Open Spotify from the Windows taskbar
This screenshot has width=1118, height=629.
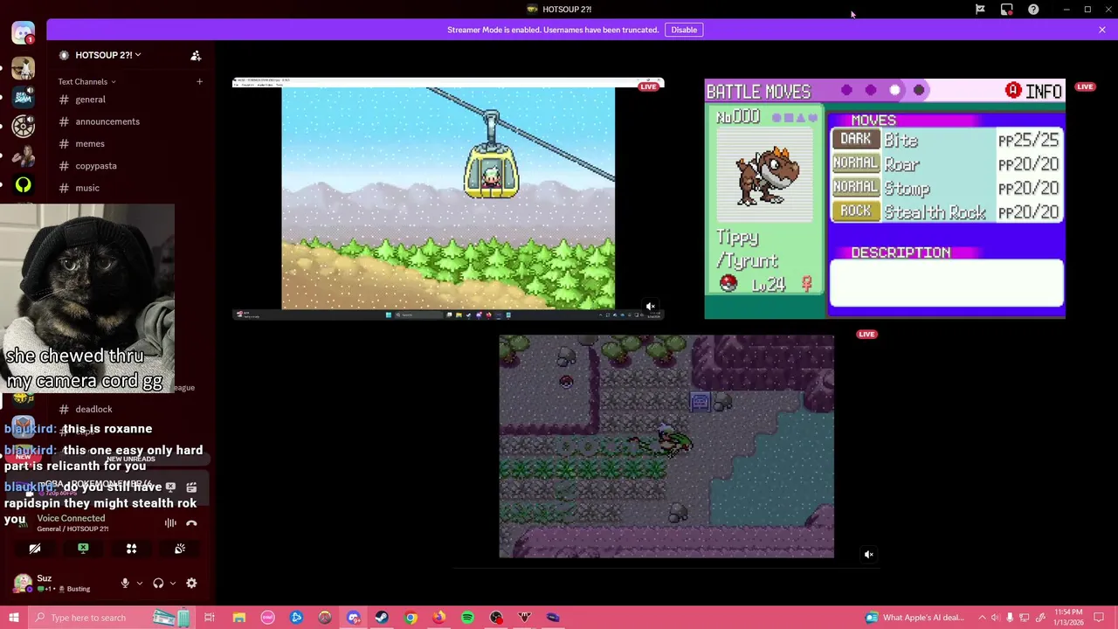pyautogui.click(x=467, y=618)
